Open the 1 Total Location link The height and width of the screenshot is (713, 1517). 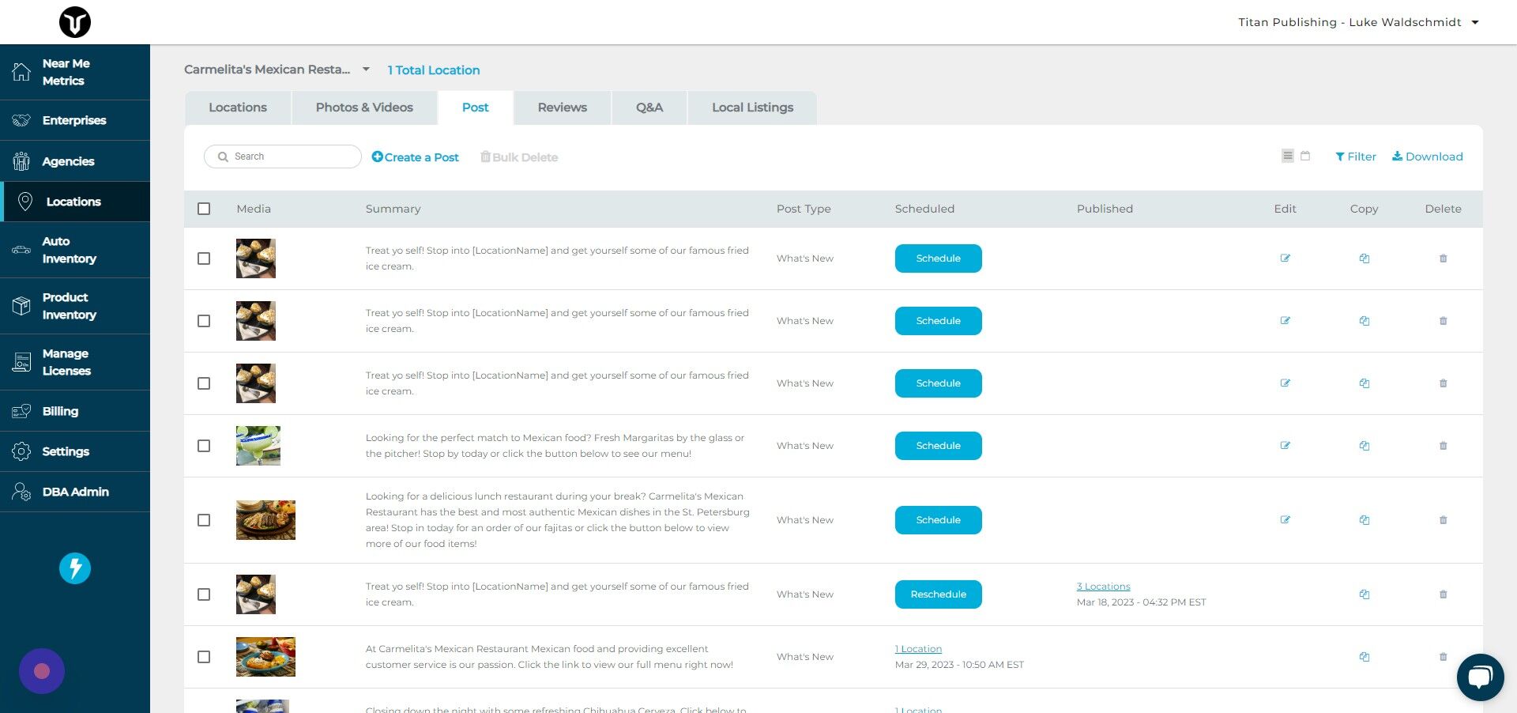(434, 70)
